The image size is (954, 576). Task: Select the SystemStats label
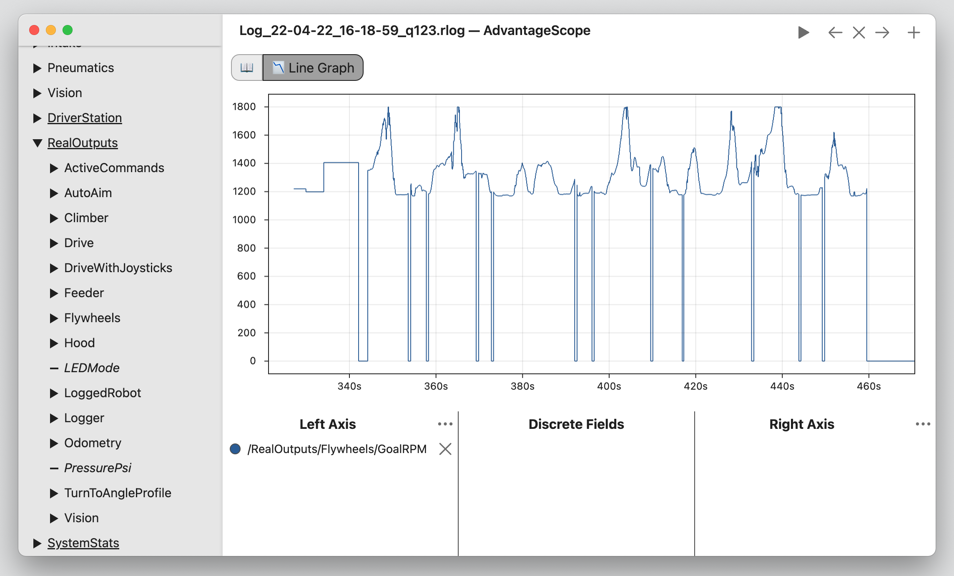click(83, 543)
